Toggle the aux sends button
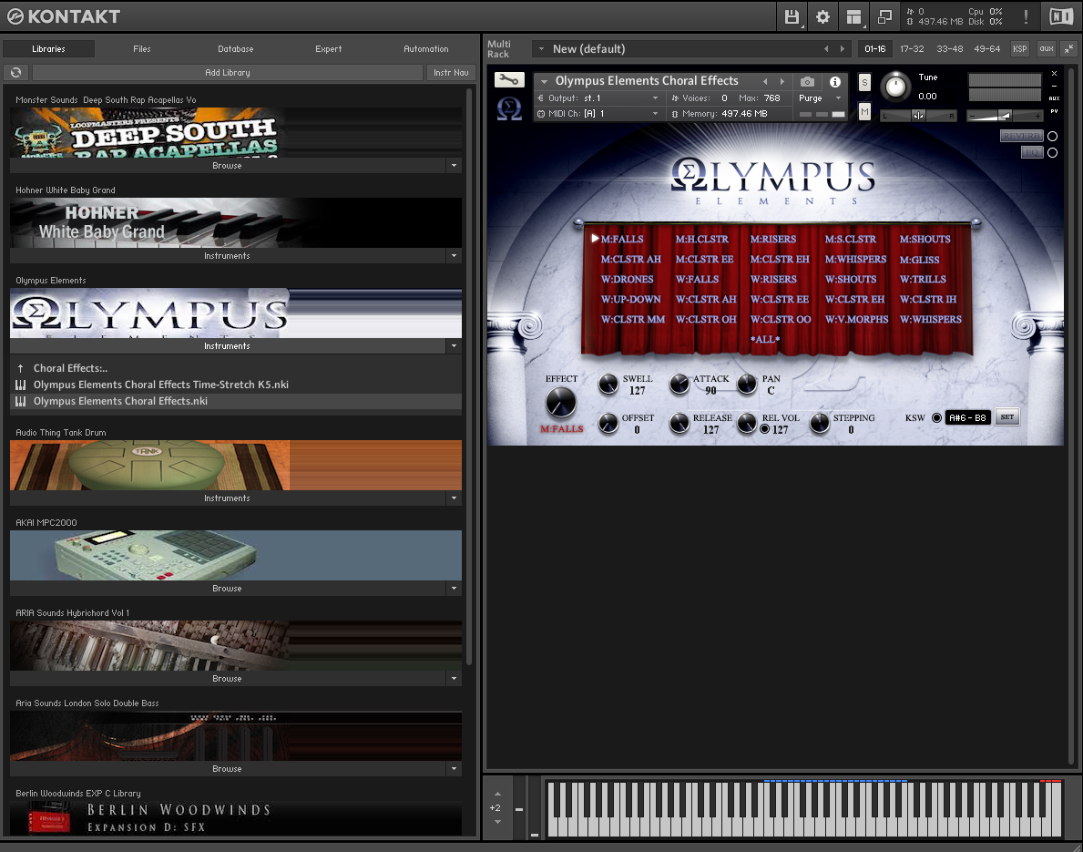Screen dimensions: 1083x852 coord(1047,49)
